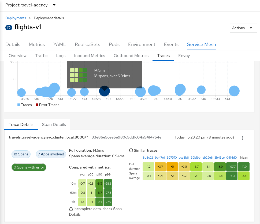Open the Project travel-agency dropdown
The height and width of the screenshot is (224, 260).
click(x=31, y=5)
